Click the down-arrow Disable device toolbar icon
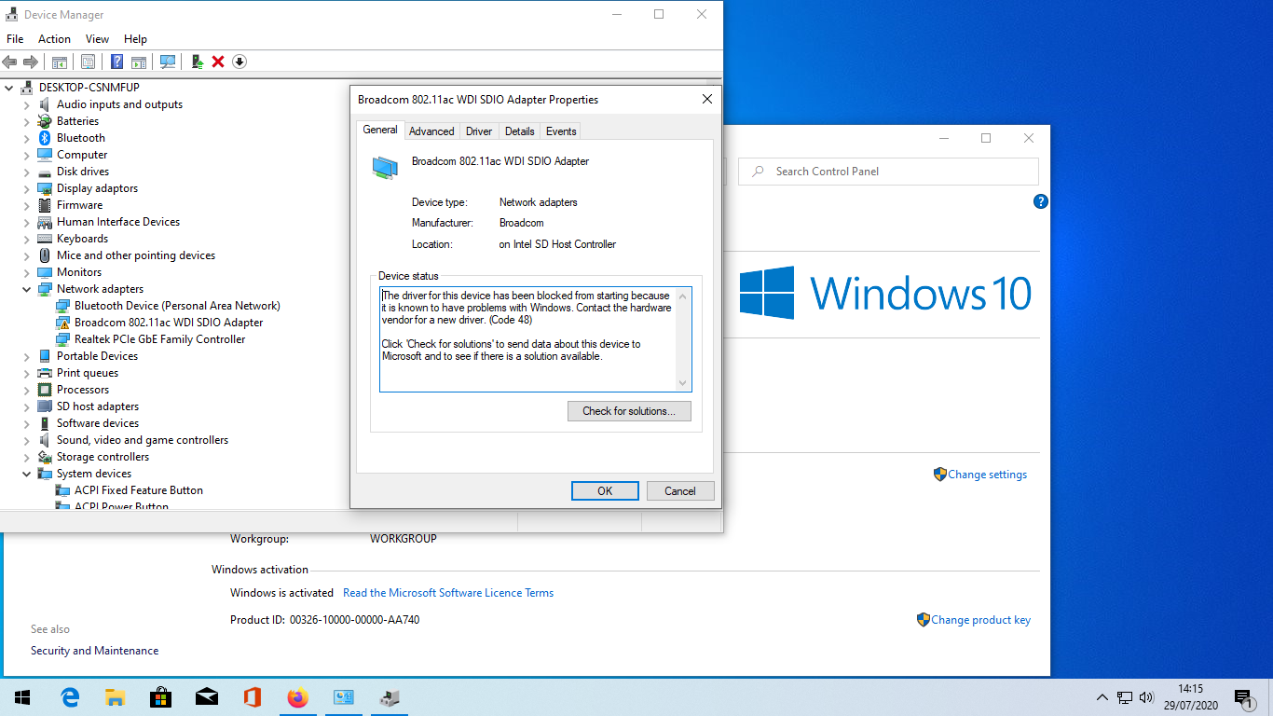 [240, 62]
